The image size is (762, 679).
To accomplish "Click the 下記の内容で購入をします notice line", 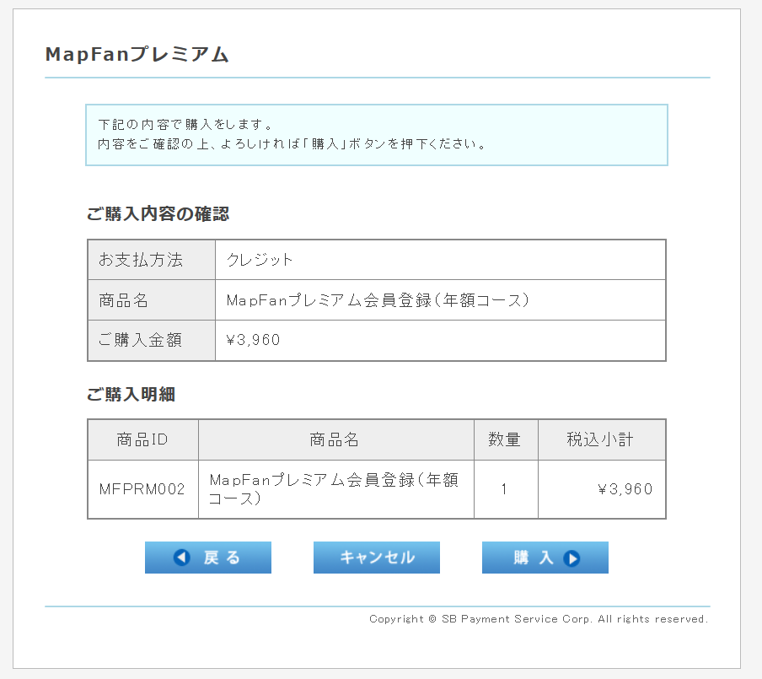I will tap(185, 125).
